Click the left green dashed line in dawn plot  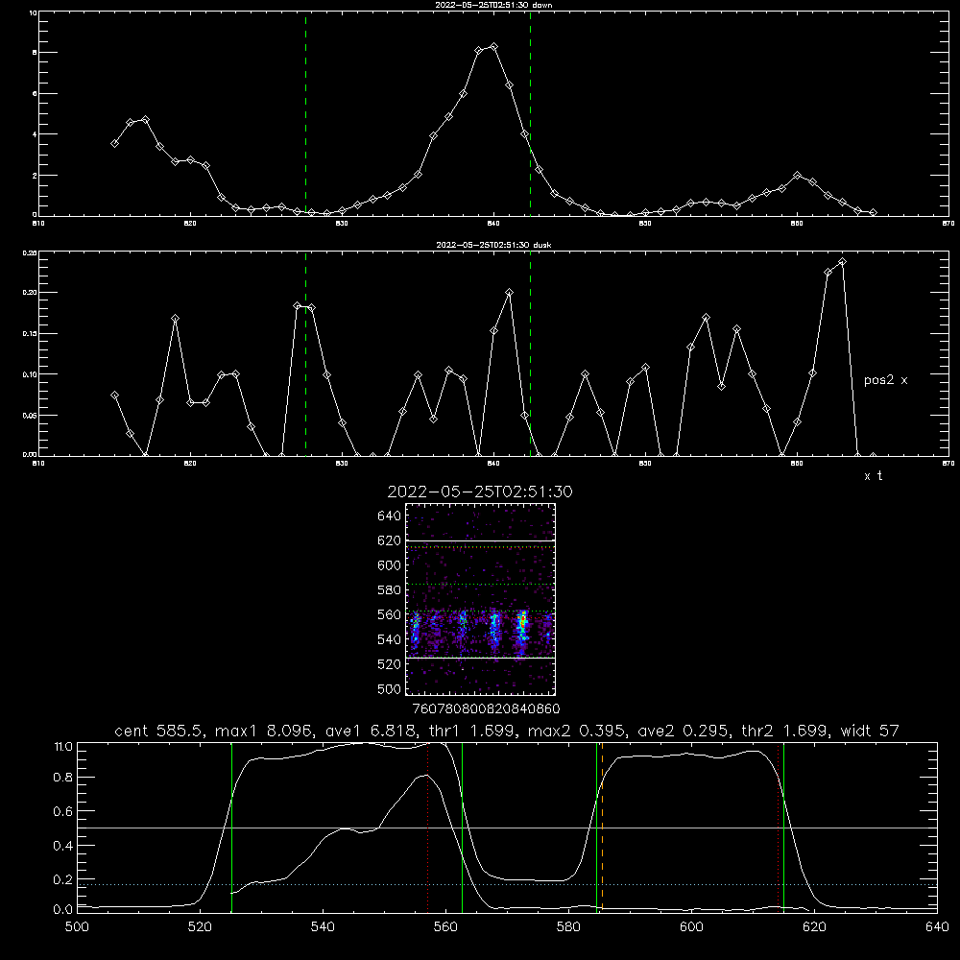305,113
